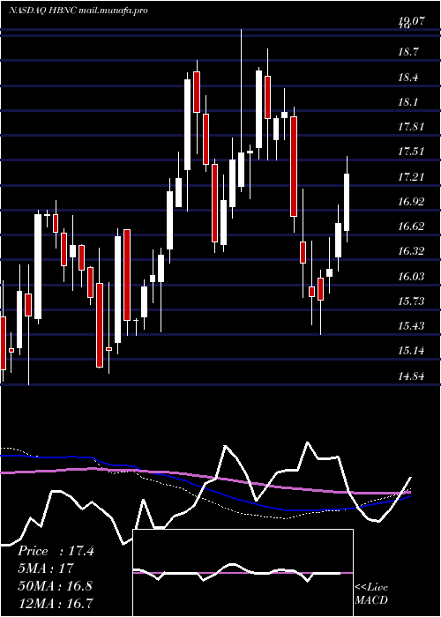The height and width of the screenshot is (617, 441).
Task: Click the 17.21 price axis label
Action: 411,176
